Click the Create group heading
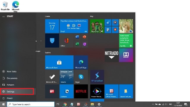The image size is (190, 107). 47,16
